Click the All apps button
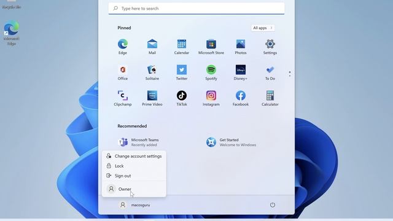Viewport: 393px width, 221px height. (263, 28)
